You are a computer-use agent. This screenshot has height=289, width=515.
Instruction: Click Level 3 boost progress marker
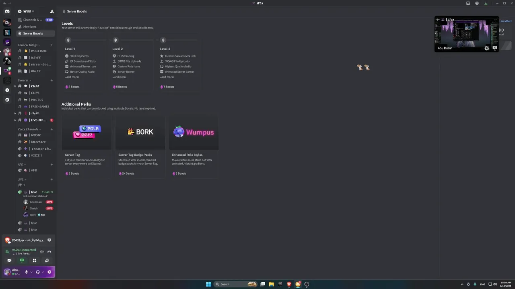[x=163, y=40]
